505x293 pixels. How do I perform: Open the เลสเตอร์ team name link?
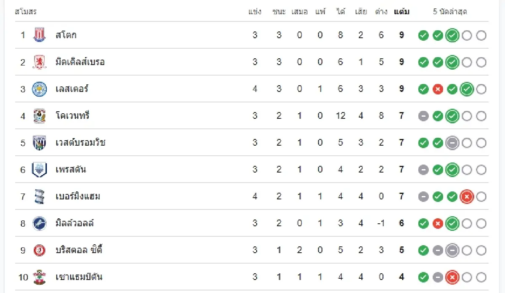tap(72, 89)
